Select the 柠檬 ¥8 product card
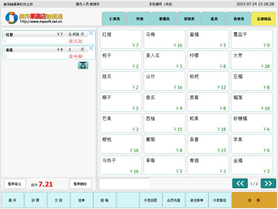This screenshot has height=209, width=278. 208,60
